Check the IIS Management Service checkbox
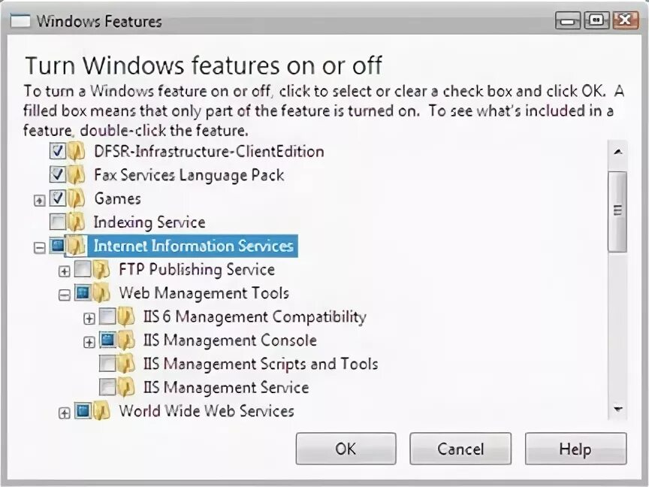The height and width of the screenshot is (487, 649). click(x=107, y=388)
